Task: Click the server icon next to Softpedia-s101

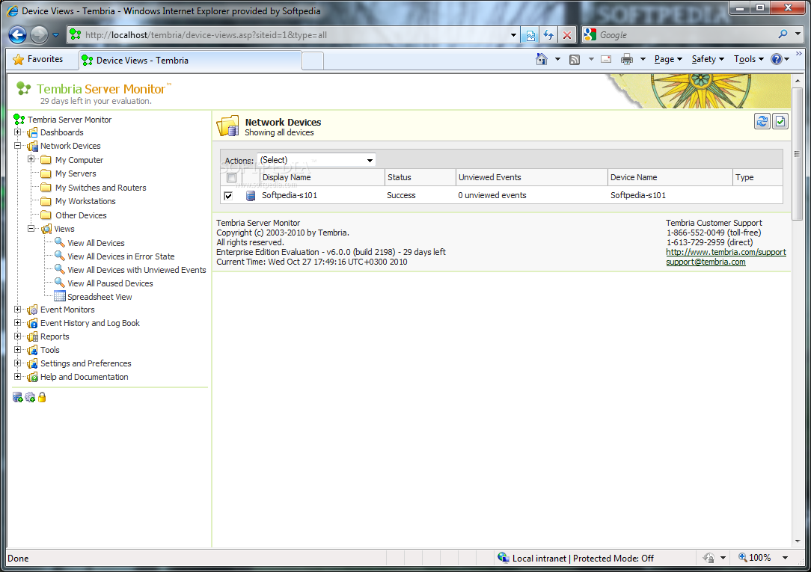Action: (251, 196)
